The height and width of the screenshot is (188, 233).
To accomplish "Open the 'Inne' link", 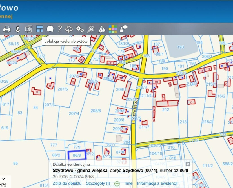I will coord(128,183).
